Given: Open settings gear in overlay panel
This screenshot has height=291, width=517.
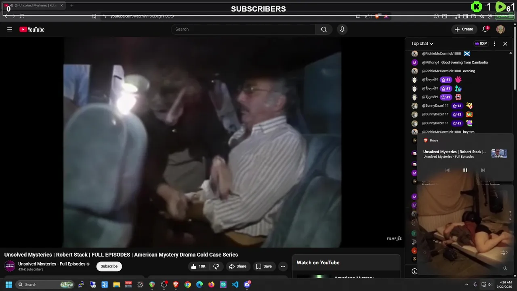Looking at the screenshot, I should tap(505, 268).
